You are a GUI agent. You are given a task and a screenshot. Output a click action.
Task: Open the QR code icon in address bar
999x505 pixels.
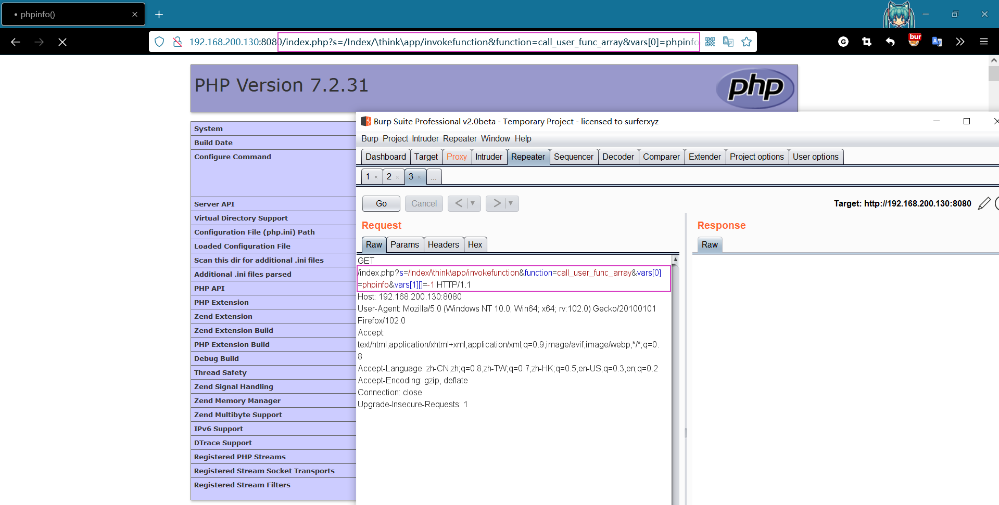coord(710,42)
